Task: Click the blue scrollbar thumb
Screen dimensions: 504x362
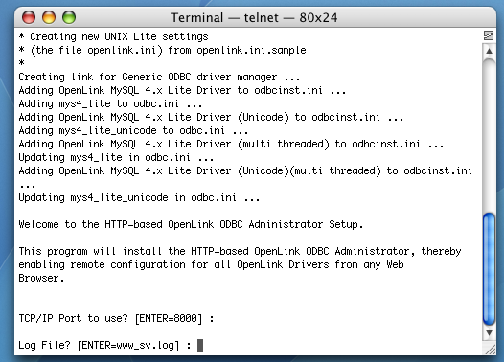Action: (x=489, y=269)
